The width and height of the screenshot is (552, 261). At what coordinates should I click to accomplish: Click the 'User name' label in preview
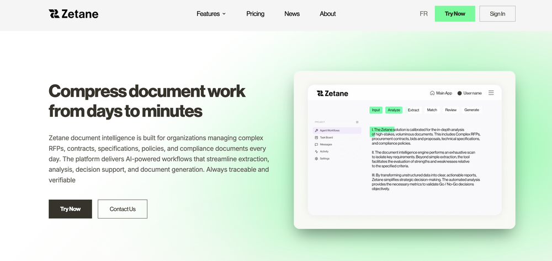click(x=473, y=93)
